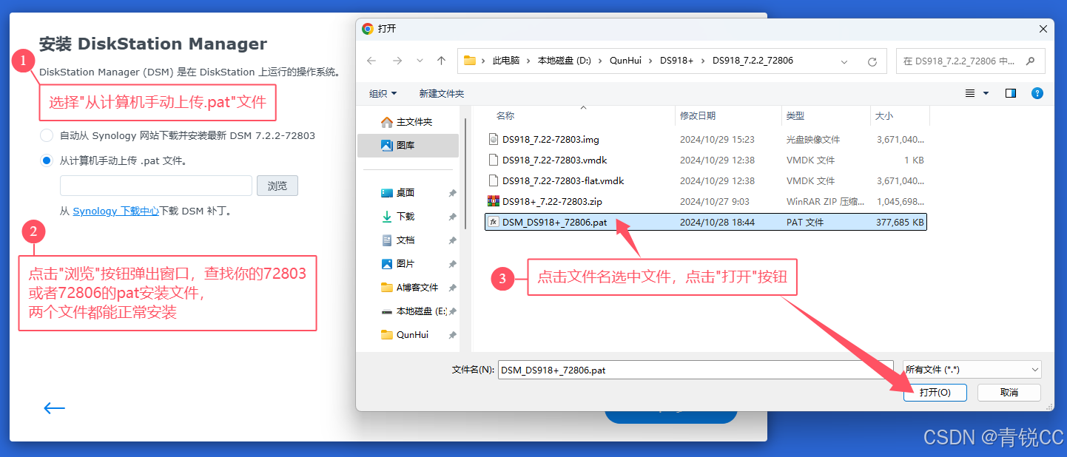Select 图库 in navigation pane
Screen dimensions: 1067x457
408,146
